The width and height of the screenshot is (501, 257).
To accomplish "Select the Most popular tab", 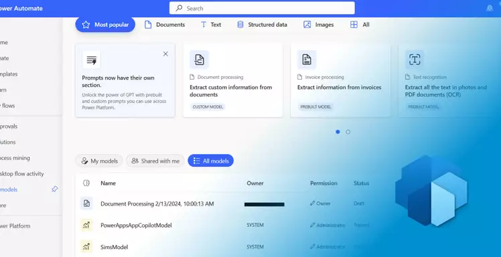I will coord(105,25).
